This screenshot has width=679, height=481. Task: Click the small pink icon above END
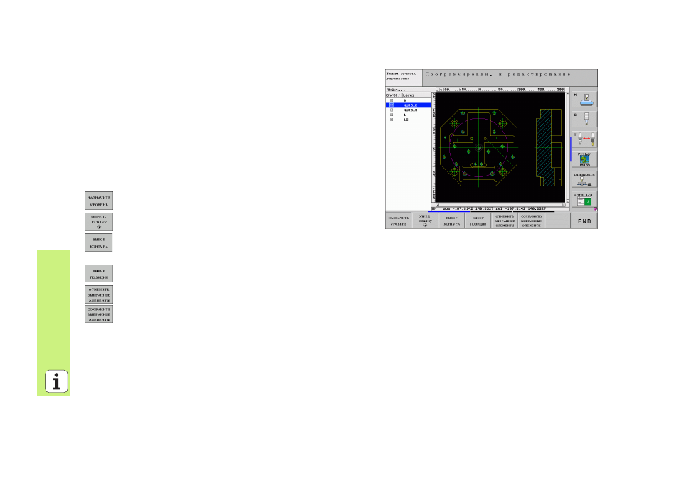596,209
